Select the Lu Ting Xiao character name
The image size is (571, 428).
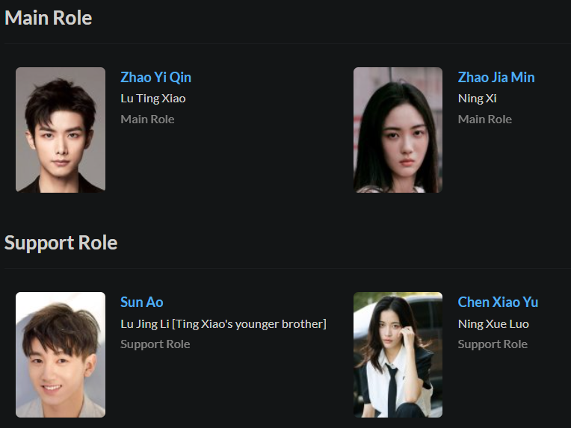[153, 99]
